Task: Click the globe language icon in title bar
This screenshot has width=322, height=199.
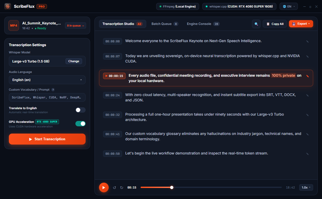Action: 284,6
